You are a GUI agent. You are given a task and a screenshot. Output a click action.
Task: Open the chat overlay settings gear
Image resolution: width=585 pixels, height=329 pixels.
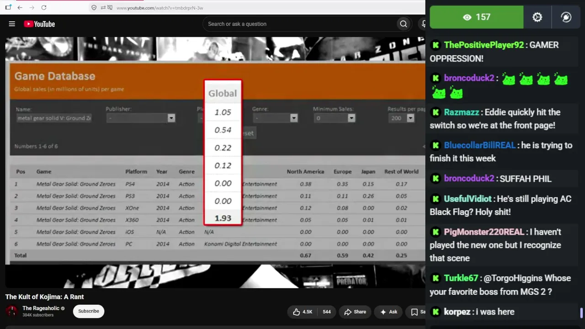coord(537,17)
